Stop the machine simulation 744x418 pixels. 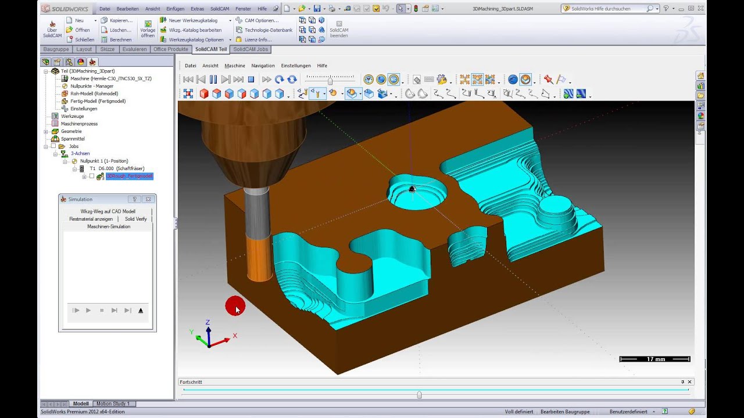[x=251, y=80]
